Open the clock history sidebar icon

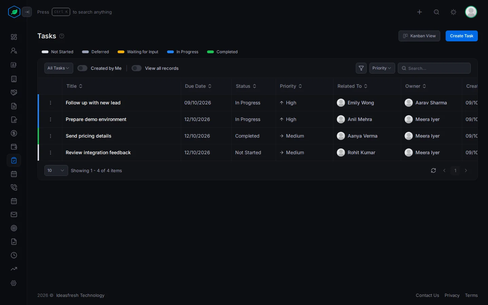coord(14,255)
